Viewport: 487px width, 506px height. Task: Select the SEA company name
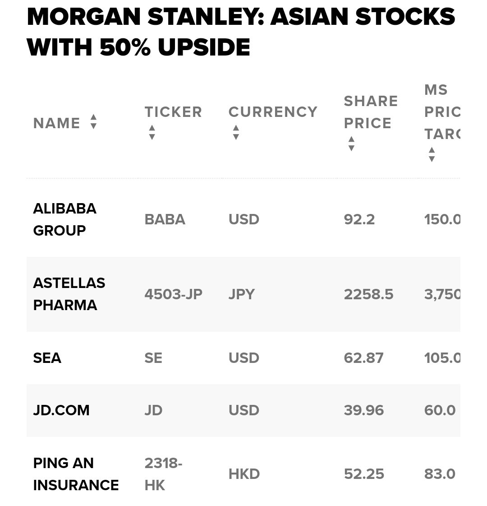(x=47, y=358)
